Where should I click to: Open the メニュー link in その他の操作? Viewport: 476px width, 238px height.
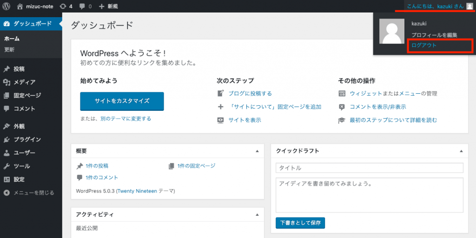click(x=410, y=94)
